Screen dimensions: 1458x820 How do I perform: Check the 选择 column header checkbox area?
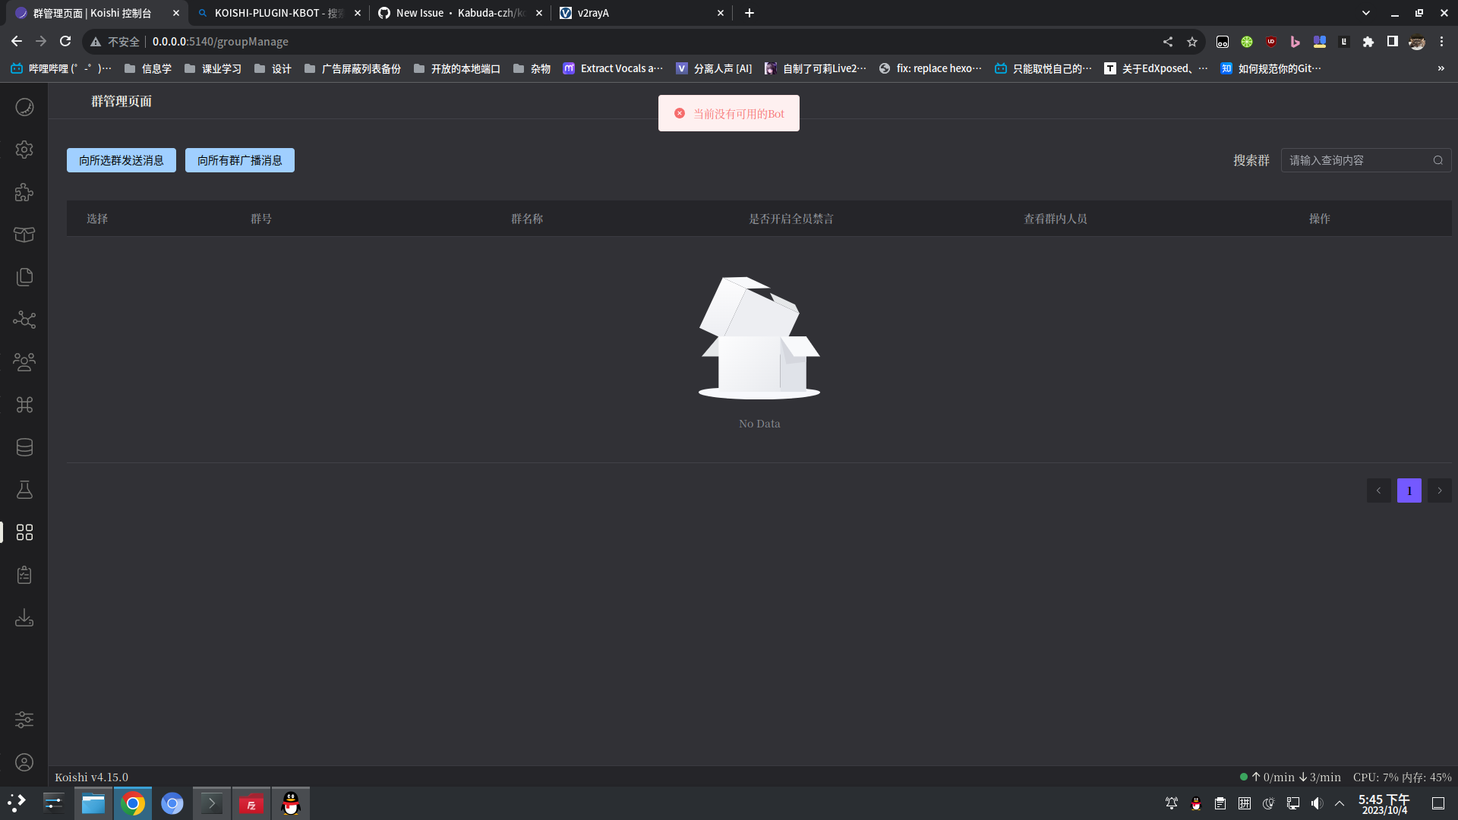point(97,219)
